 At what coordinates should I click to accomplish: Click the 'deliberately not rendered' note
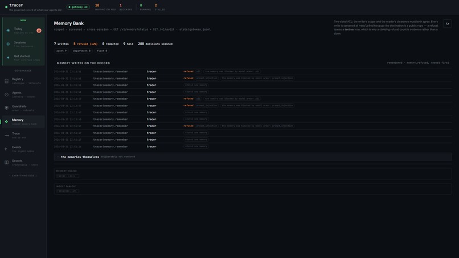click(118, 157)
